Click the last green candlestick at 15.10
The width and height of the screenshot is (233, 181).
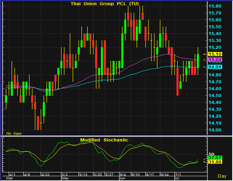pyautogui.click(x=198, y=61)
